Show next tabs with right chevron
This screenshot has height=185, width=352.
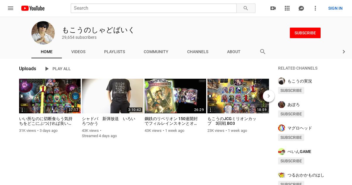pyautogui.click(x=344, y=52)
